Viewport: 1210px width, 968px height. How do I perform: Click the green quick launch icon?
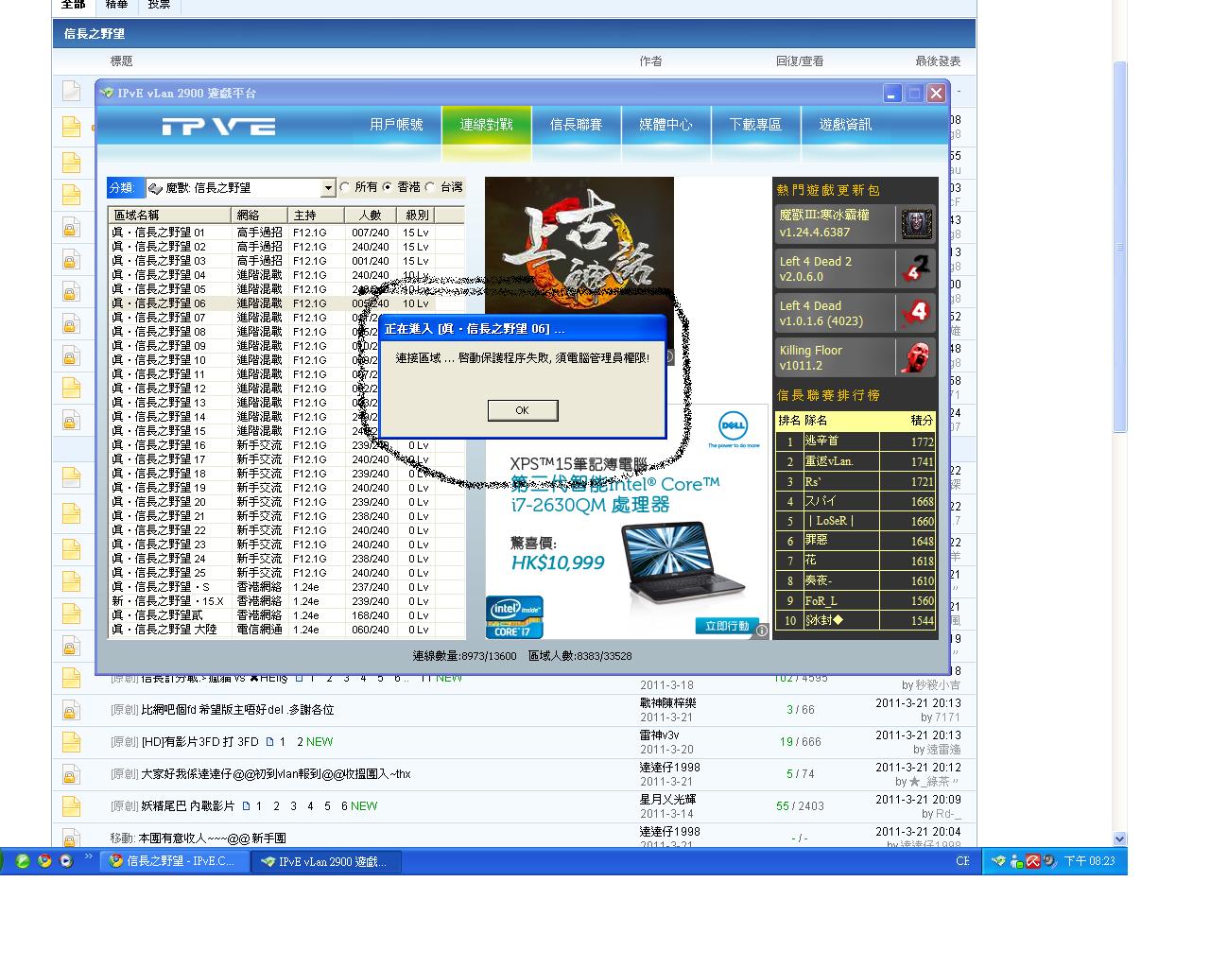[x=23, y=861]
